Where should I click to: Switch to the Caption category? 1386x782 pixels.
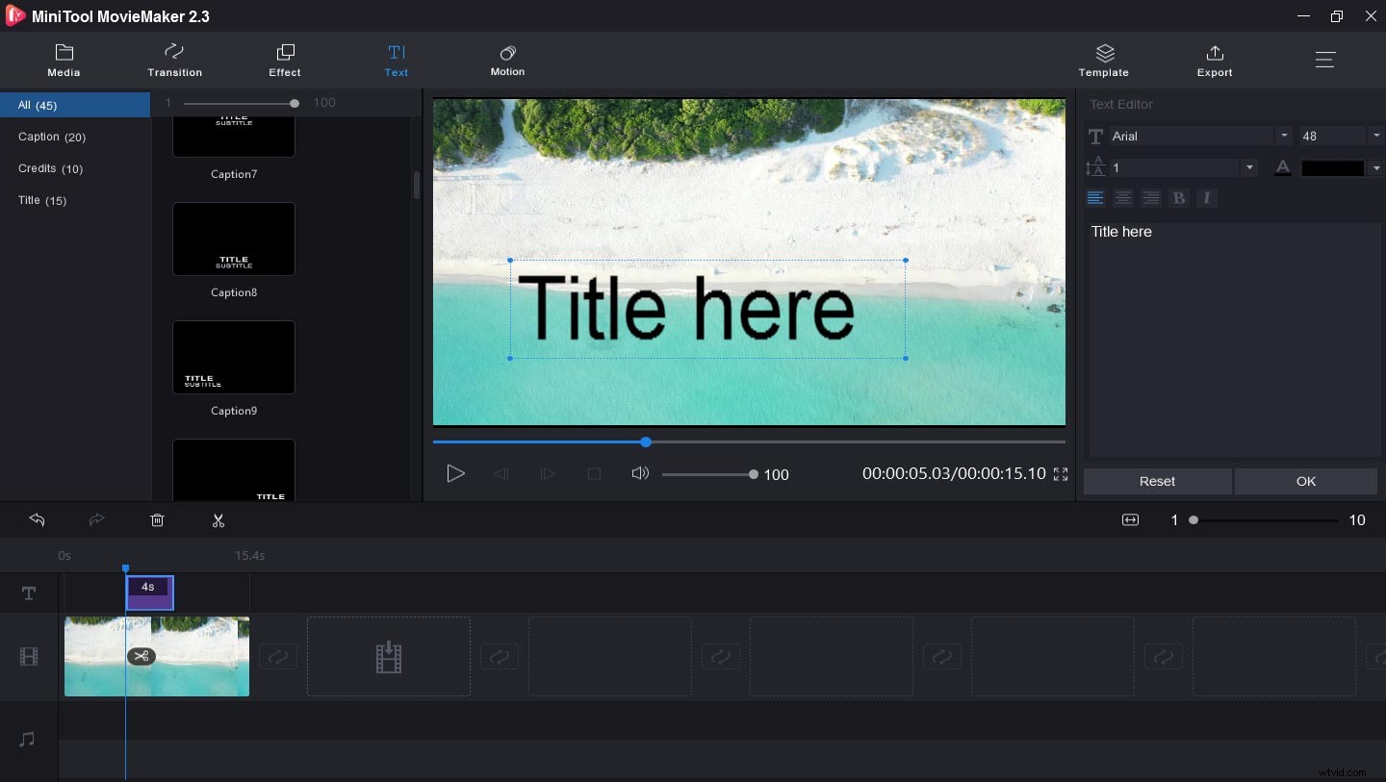click(51, 137)
